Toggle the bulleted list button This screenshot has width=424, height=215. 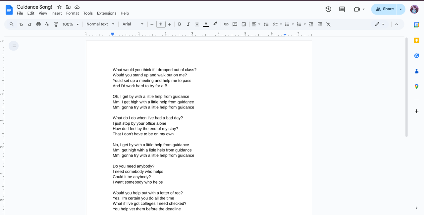point(287,24)
